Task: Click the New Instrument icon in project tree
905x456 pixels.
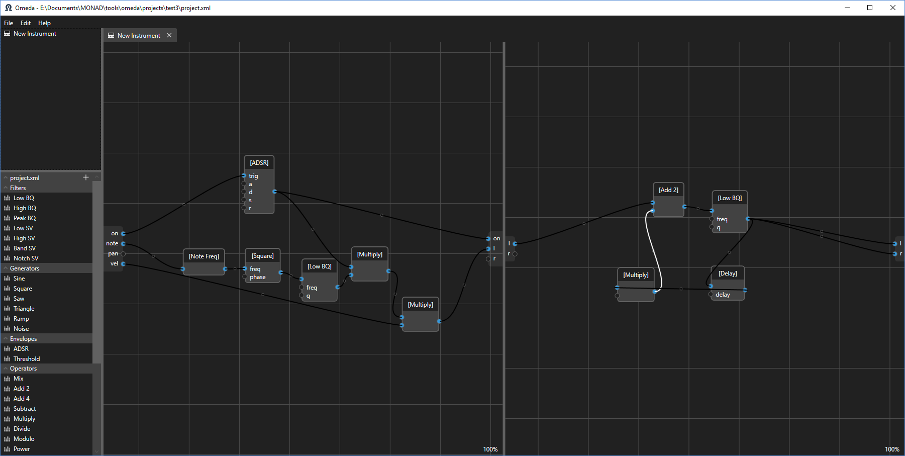Action: pos(7,34)
